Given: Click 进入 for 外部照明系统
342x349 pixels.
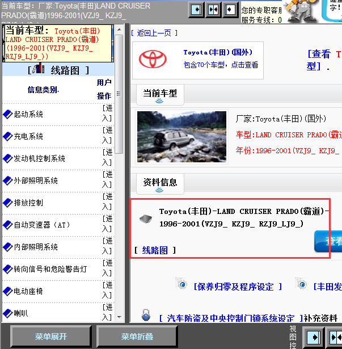Looking at the screenshot, I should pyautogui.click(x=107, y=180).
